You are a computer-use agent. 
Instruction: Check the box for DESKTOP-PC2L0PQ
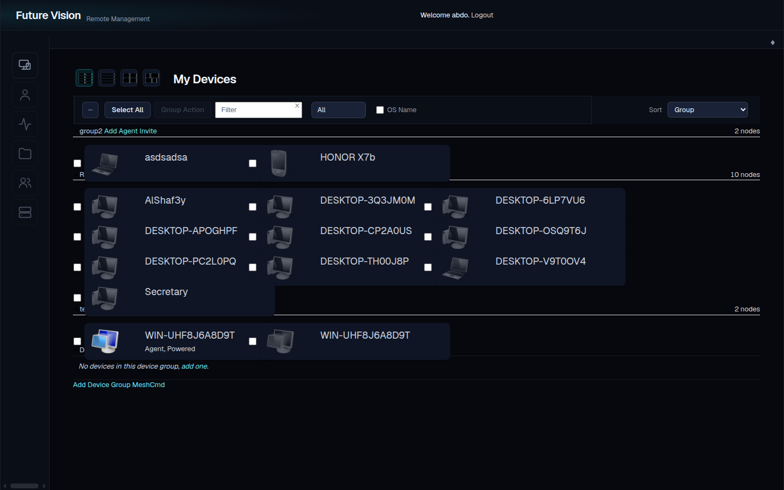click(x=77, y=267)
